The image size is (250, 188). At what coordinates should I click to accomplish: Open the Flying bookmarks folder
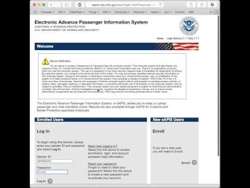pos(93,12)
